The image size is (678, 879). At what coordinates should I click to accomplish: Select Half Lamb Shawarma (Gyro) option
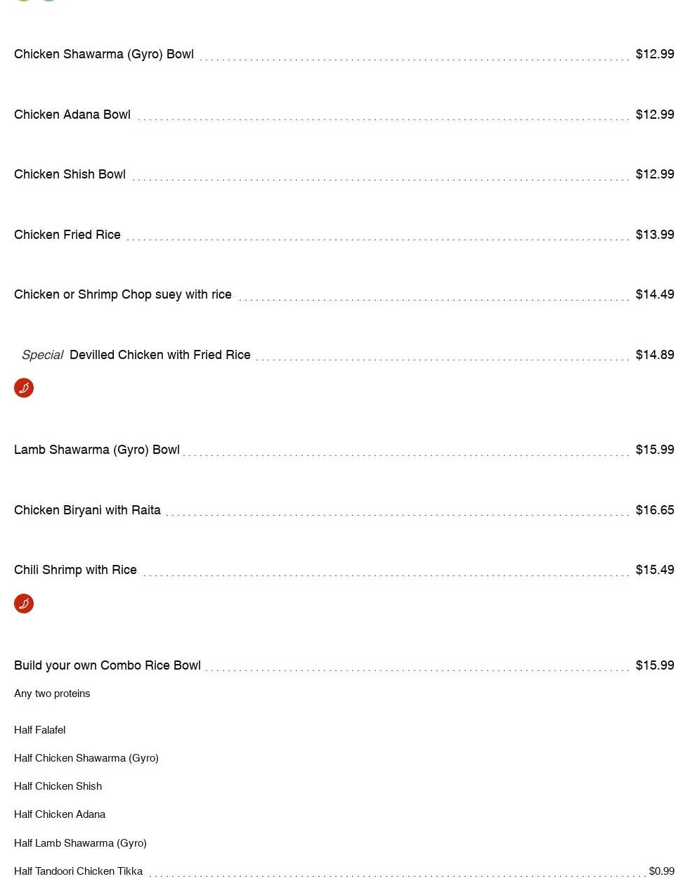[80, 843]
